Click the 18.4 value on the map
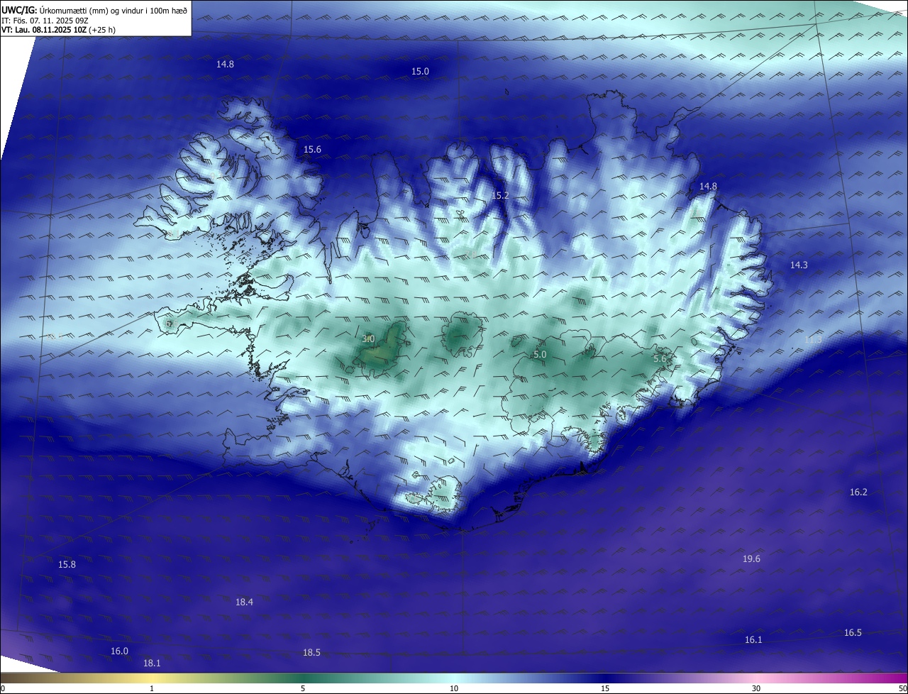This screenshot has width=908, height=694. click(244, 602)
